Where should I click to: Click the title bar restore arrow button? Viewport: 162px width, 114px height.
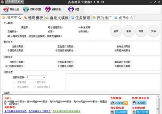[x=155, y=2]
